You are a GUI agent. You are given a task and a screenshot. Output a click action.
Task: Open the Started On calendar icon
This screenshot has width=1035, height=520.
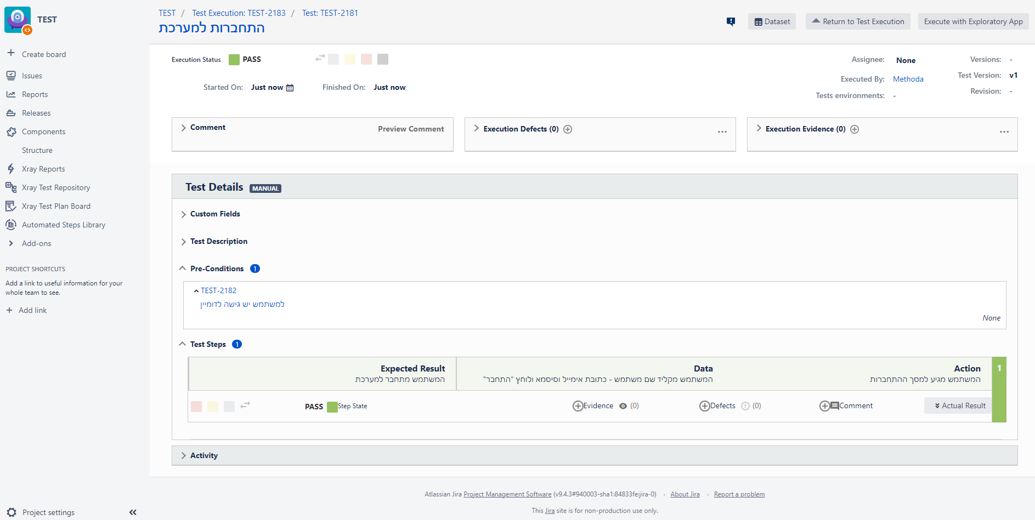pyautogui.click(x=290, y=88)
